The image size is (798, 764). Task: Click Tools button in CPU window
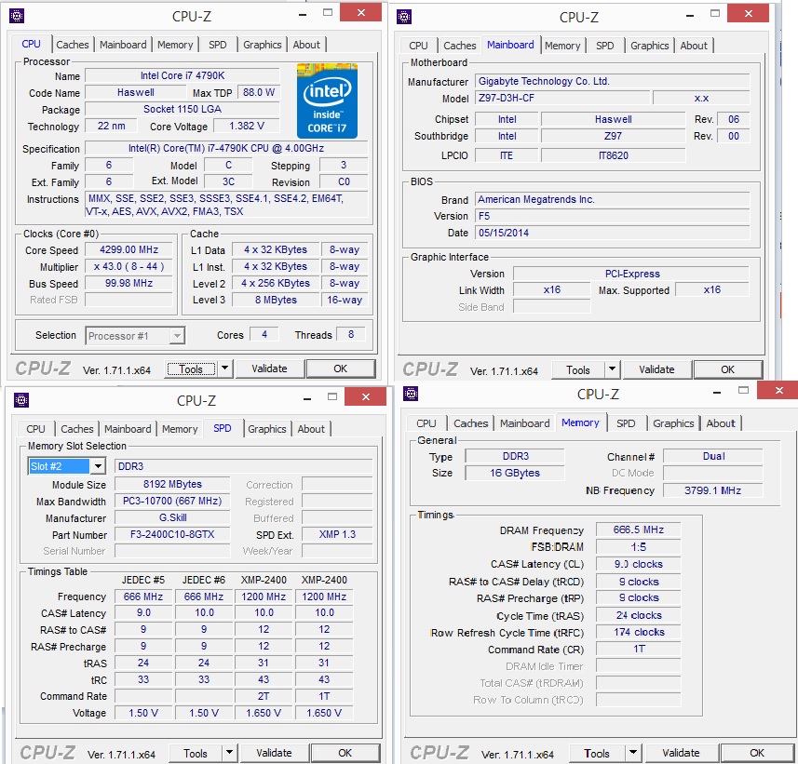pyautogui.click(x=192, y=369)
